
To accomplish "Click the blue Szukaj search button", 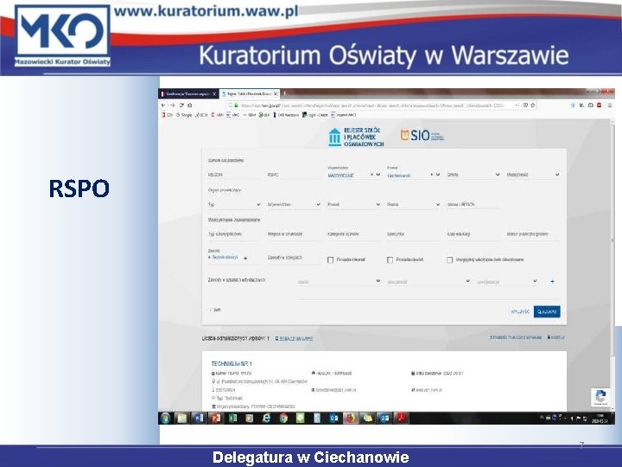I will click(x=547, y=311).
